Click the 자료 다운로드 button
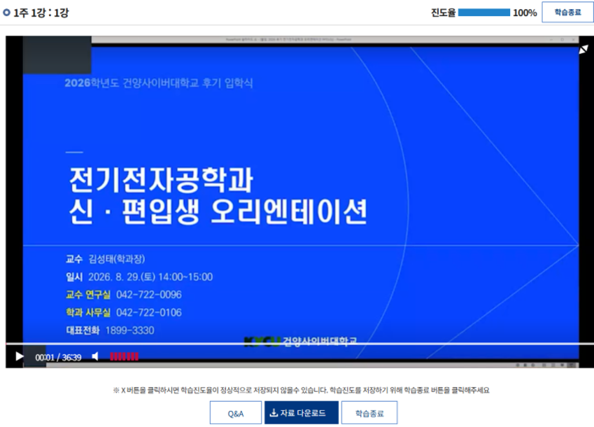 tap(301, 413)
